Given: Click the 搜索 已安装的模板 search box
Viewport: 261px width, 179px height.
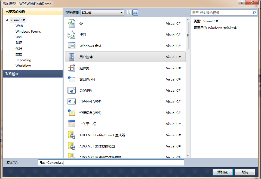Looking at the screenshot, I should [x=224, y=13].
